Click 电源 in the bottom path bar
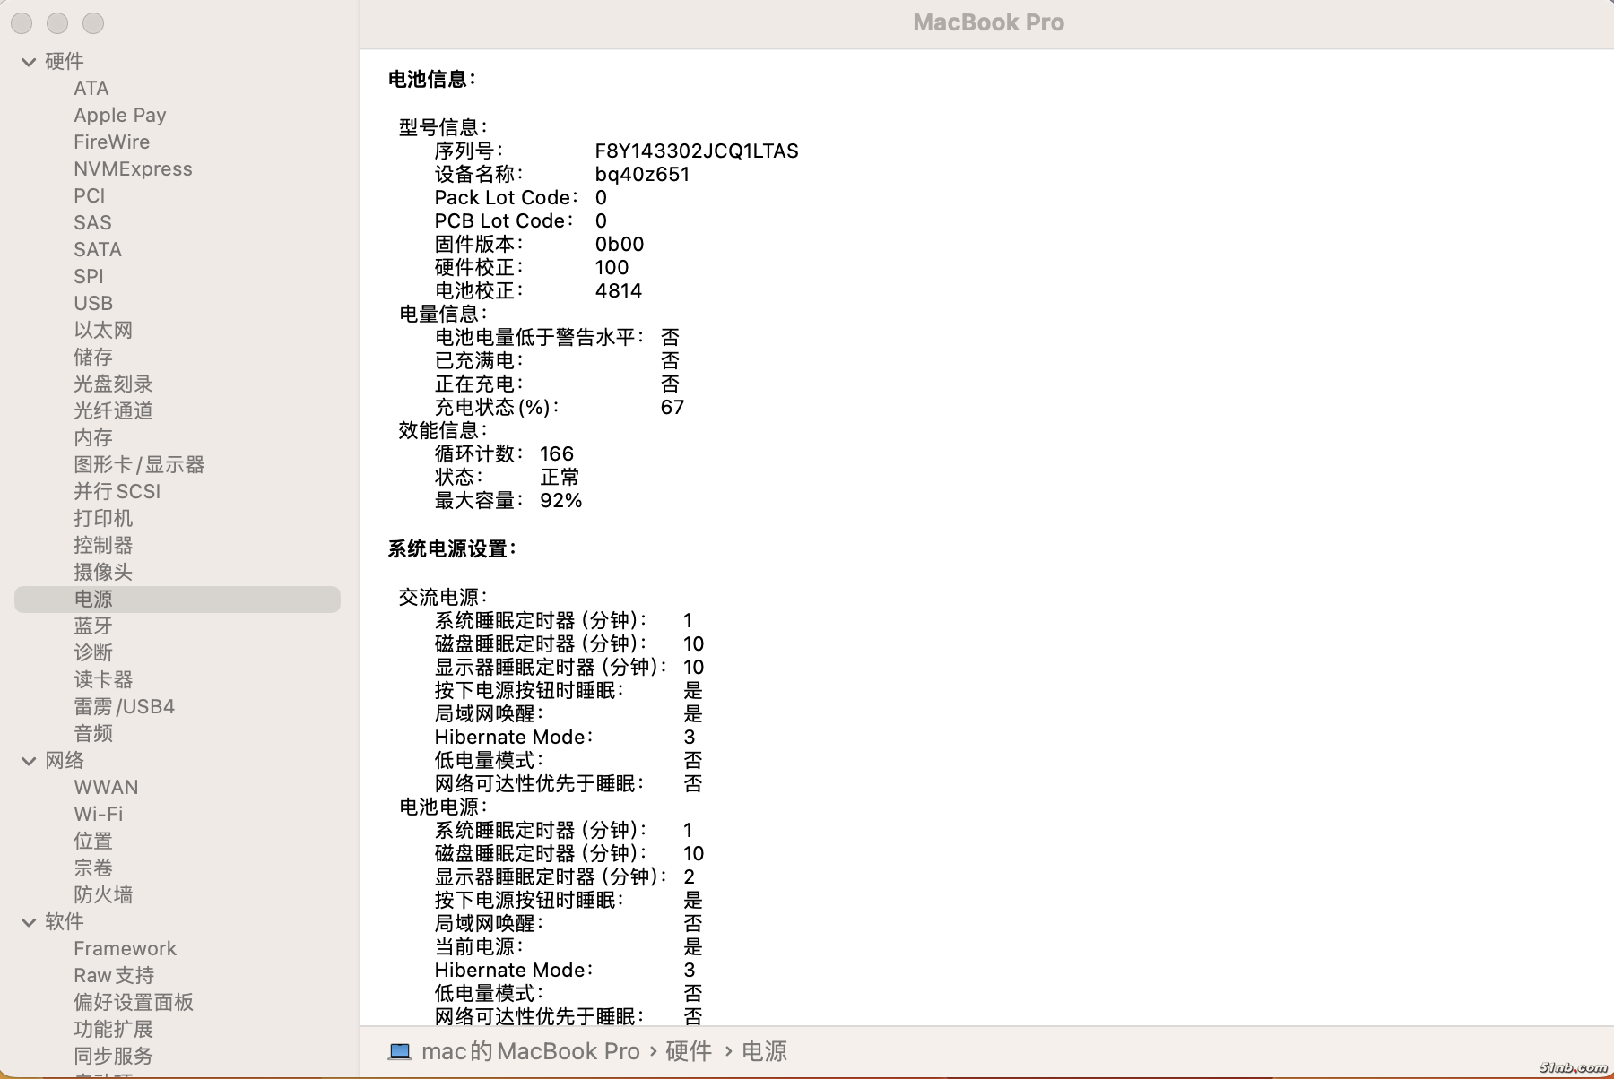 [x=765, y=1051]
